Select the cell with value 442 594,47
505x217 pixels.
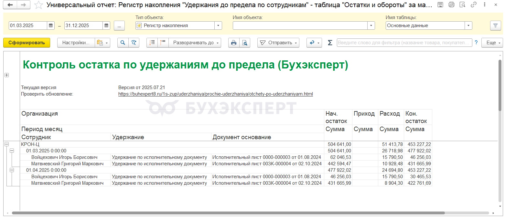click(x=338, y=164)
